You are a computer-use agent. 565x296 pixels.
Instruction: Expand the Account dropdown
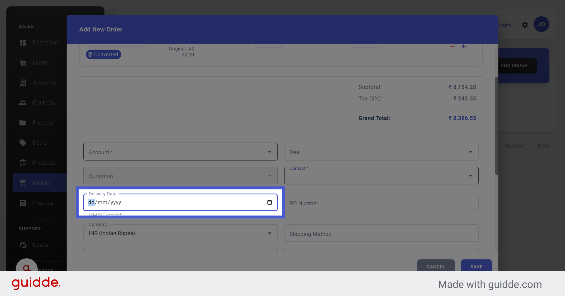point(180,152)
